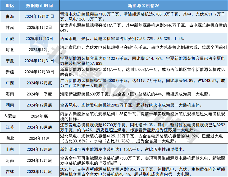Click the 甘肃省电源装机规模突破1亿千瓦 description
Screen dimensions: 228x177
coord(144,27)
